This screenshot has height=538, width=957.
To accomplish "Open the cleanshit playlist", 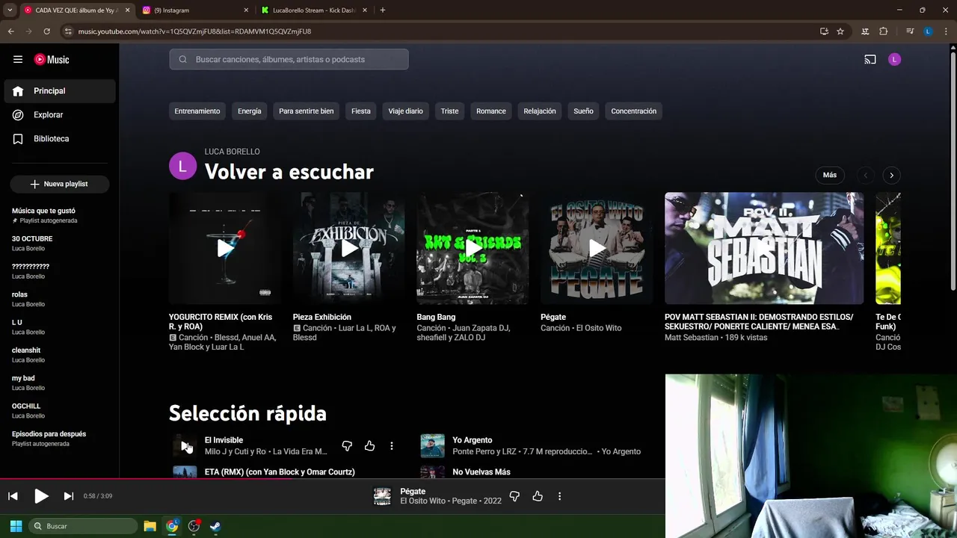I will pos(60,355).
